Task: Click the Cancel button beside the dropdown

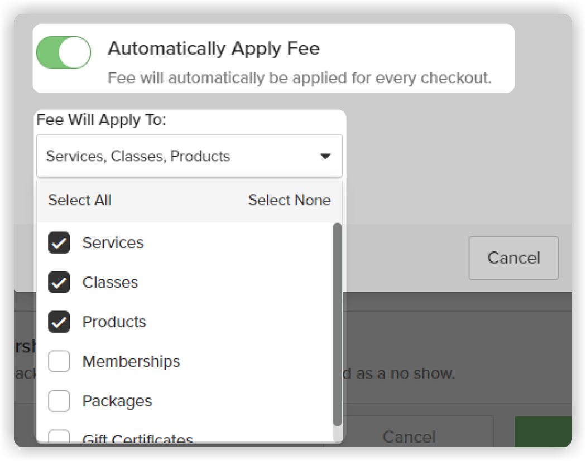Action: pos(513,258)
